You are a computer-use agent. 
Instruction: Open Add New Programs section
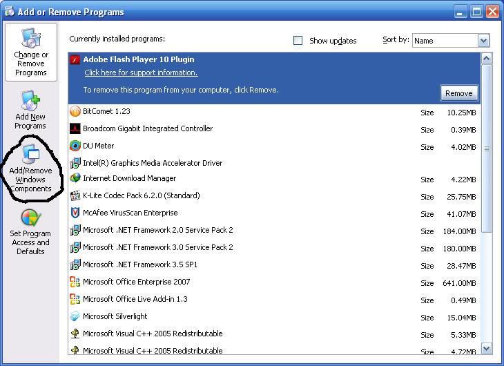(30, 110)
